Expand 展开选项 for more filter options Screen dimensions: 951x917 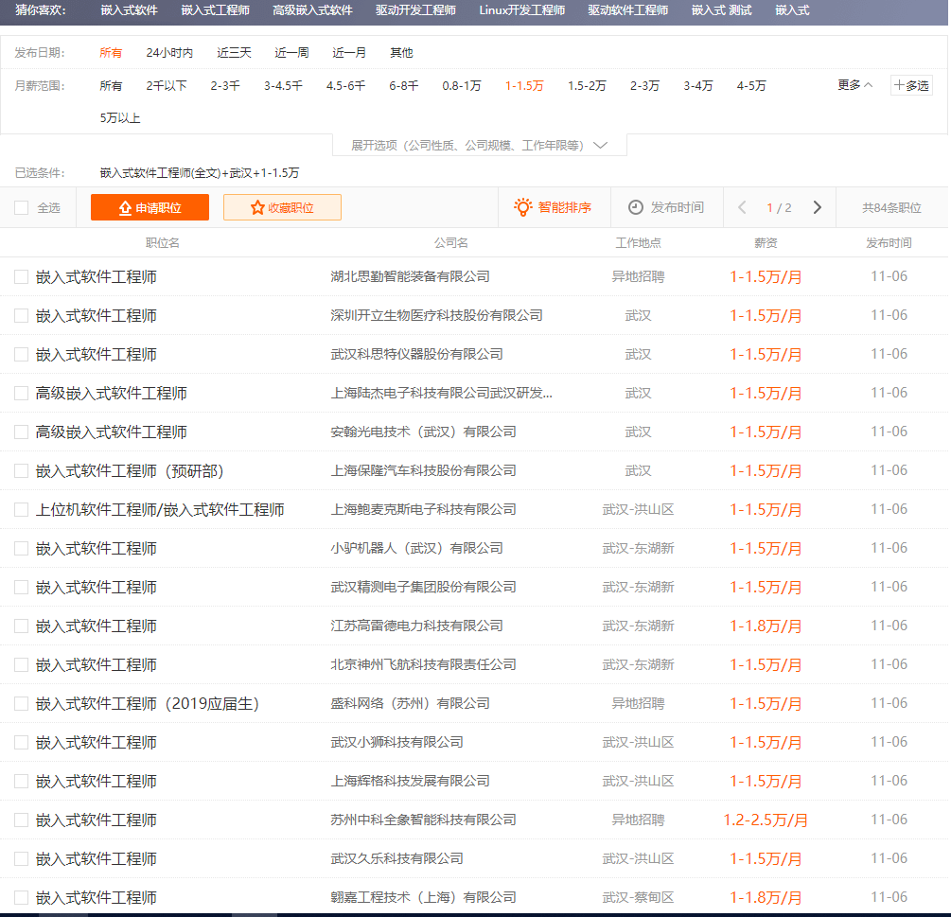479,145
